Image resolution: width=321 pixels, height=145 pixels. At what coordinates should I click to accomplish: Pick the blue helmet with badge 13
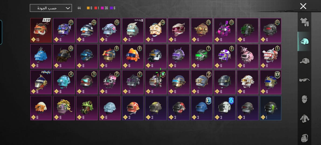202,108
